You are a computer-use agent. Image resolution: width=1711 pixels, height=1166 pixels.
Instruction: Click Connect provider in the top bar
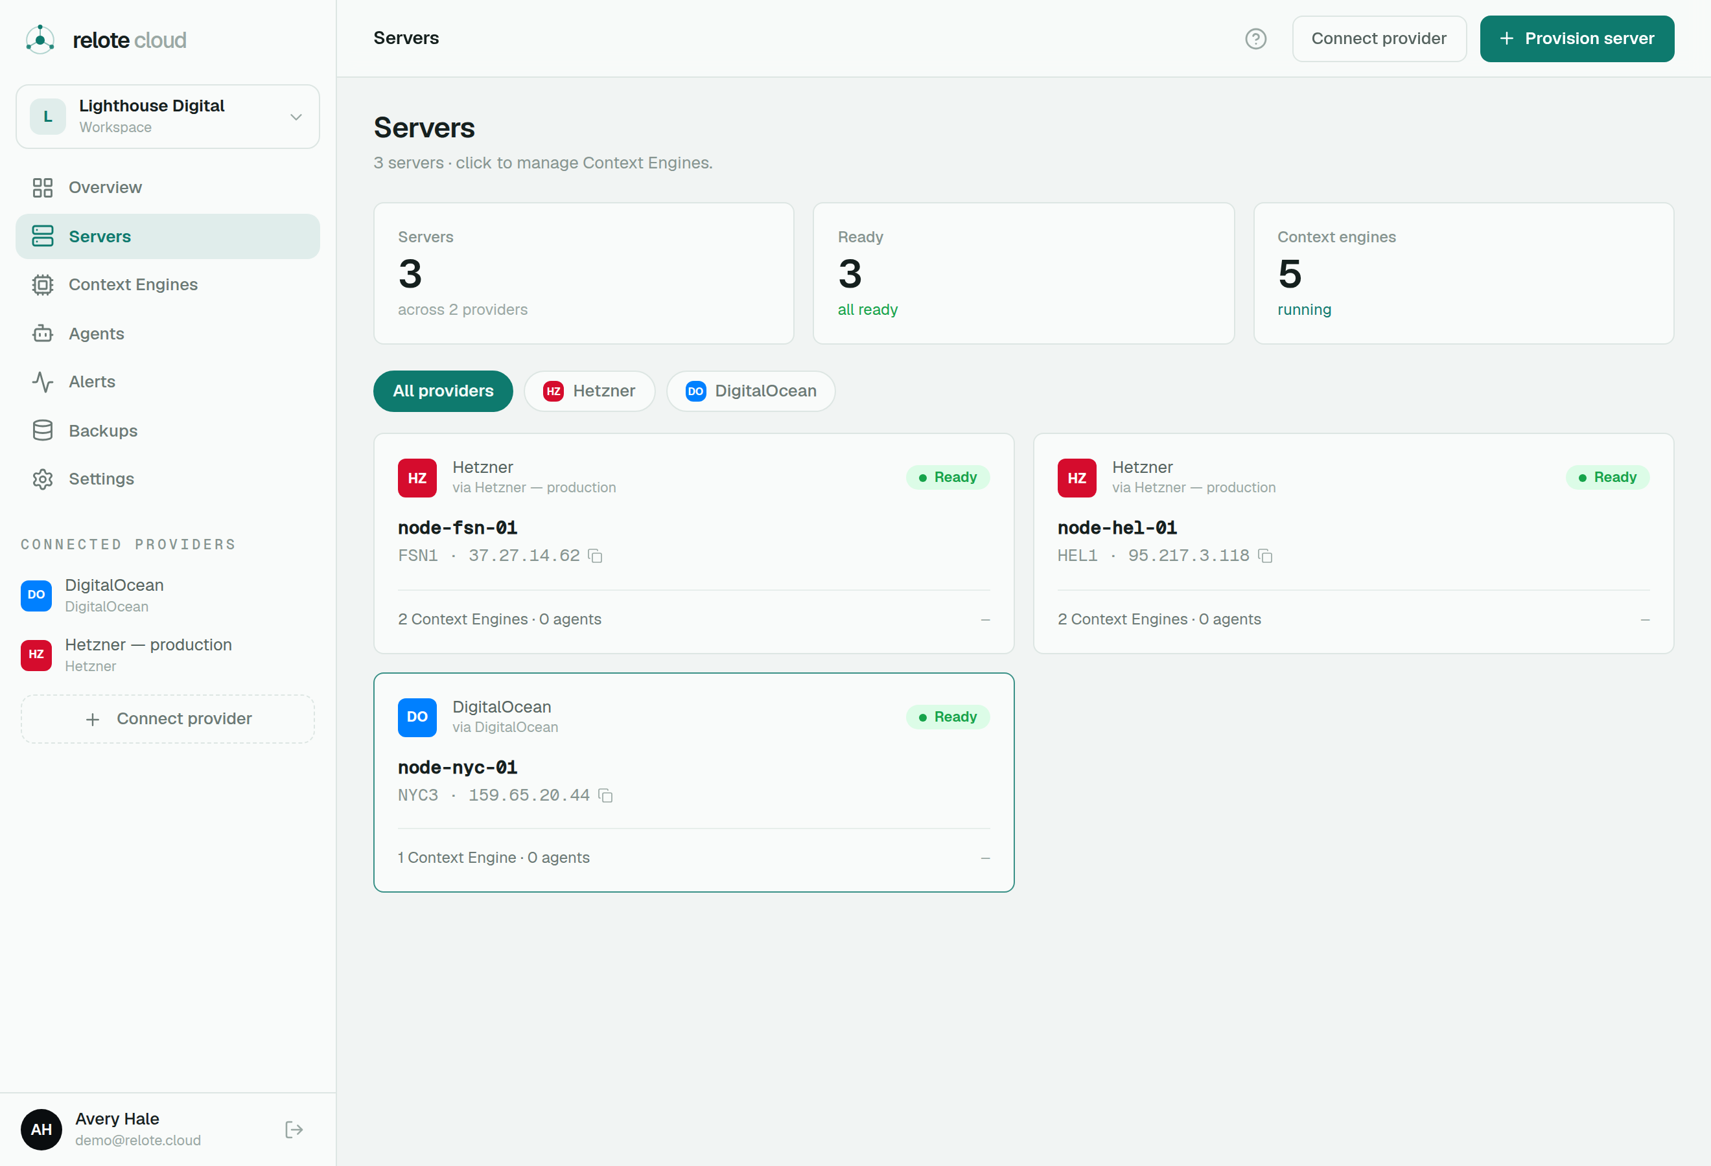click(1379, 39)
